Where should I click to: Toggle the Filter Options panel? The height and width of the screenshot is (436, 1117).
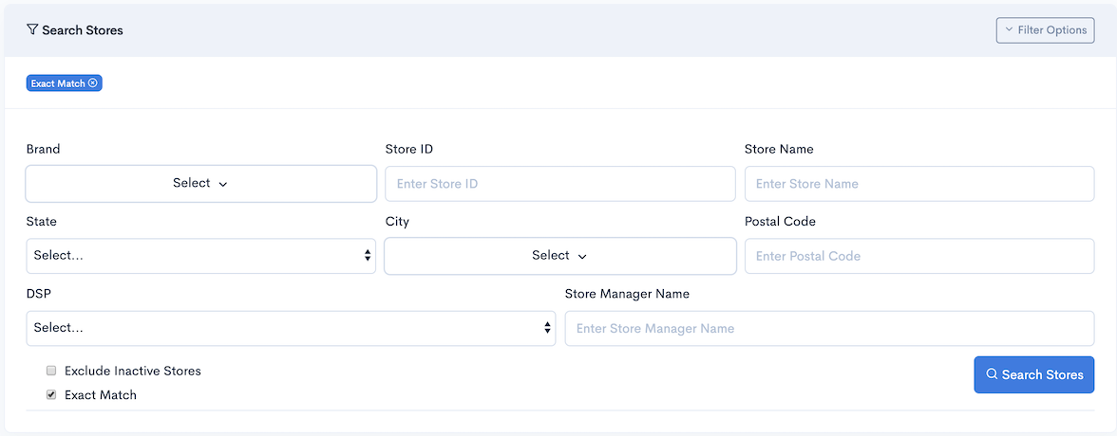click(x=1045, y=30)
